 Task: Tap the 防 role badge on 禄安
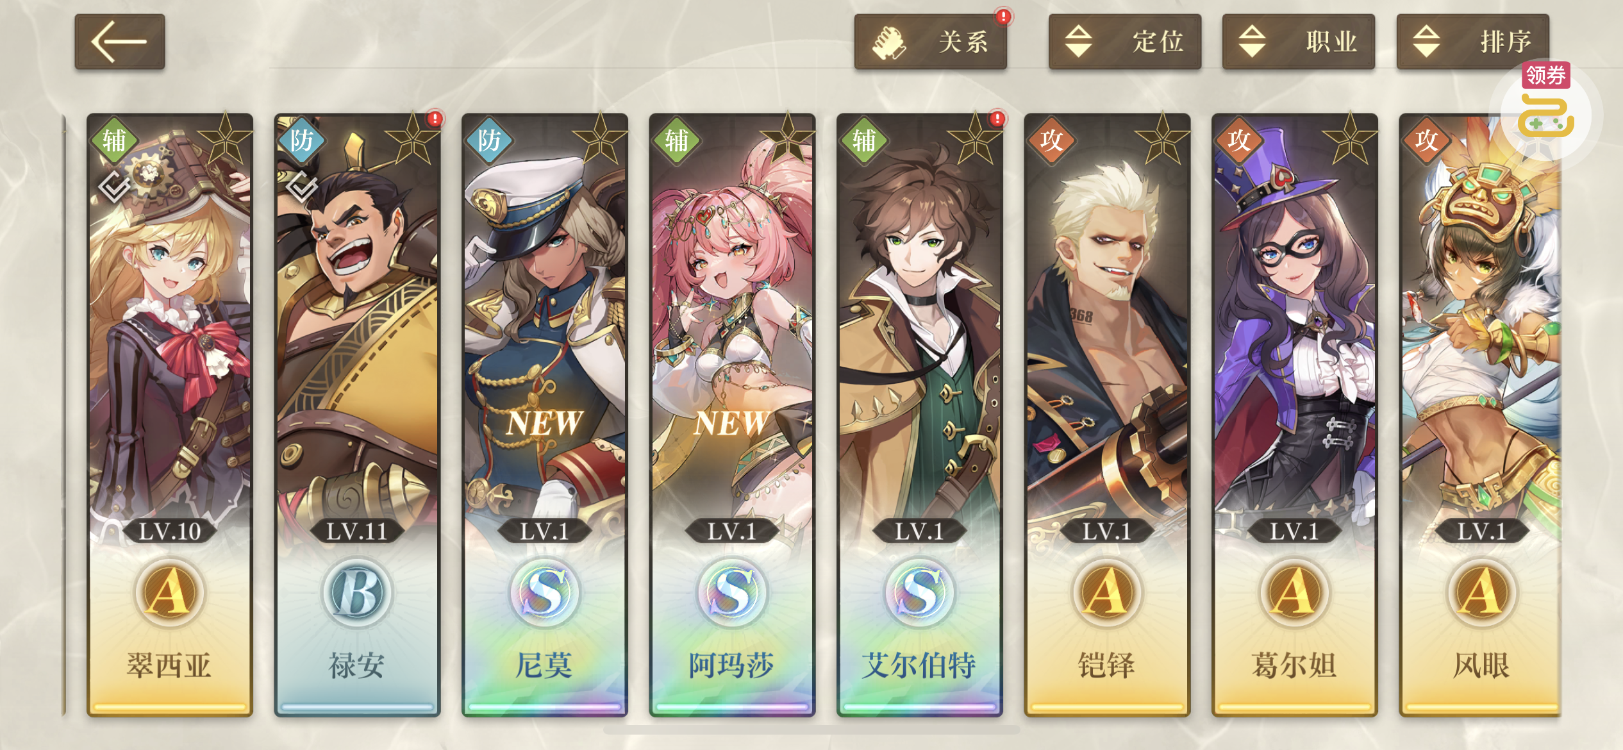point(301,140)
